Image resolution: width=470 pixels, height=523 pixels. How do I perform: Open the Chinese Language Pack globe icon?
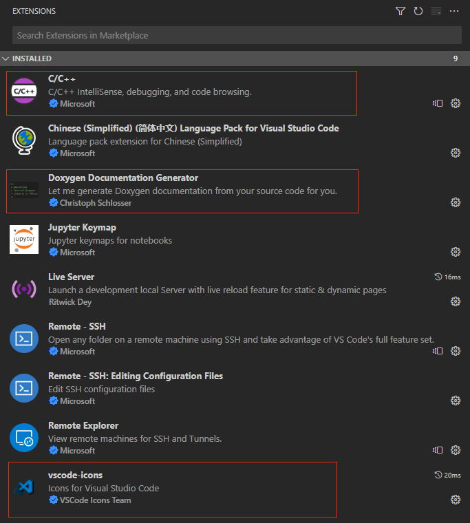point(24,140)
